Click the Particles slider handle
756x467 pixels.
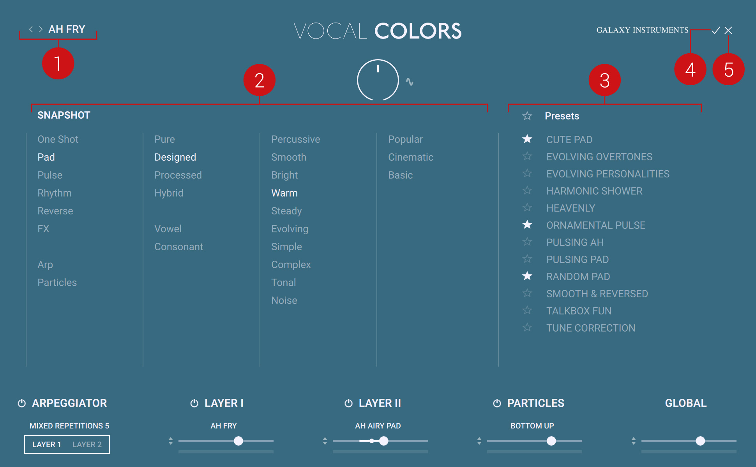tap(551, 441)
